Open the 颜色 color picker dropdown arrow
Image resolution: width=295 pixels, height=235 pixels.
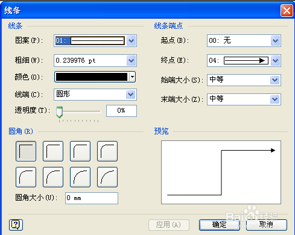click(132, 77)
